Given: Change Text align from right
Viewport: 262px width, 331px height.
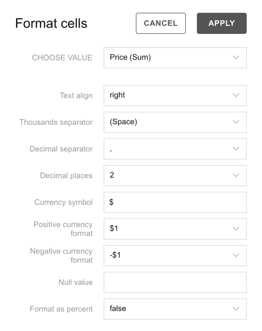Looking at the screenshot, I should point(174,96).
